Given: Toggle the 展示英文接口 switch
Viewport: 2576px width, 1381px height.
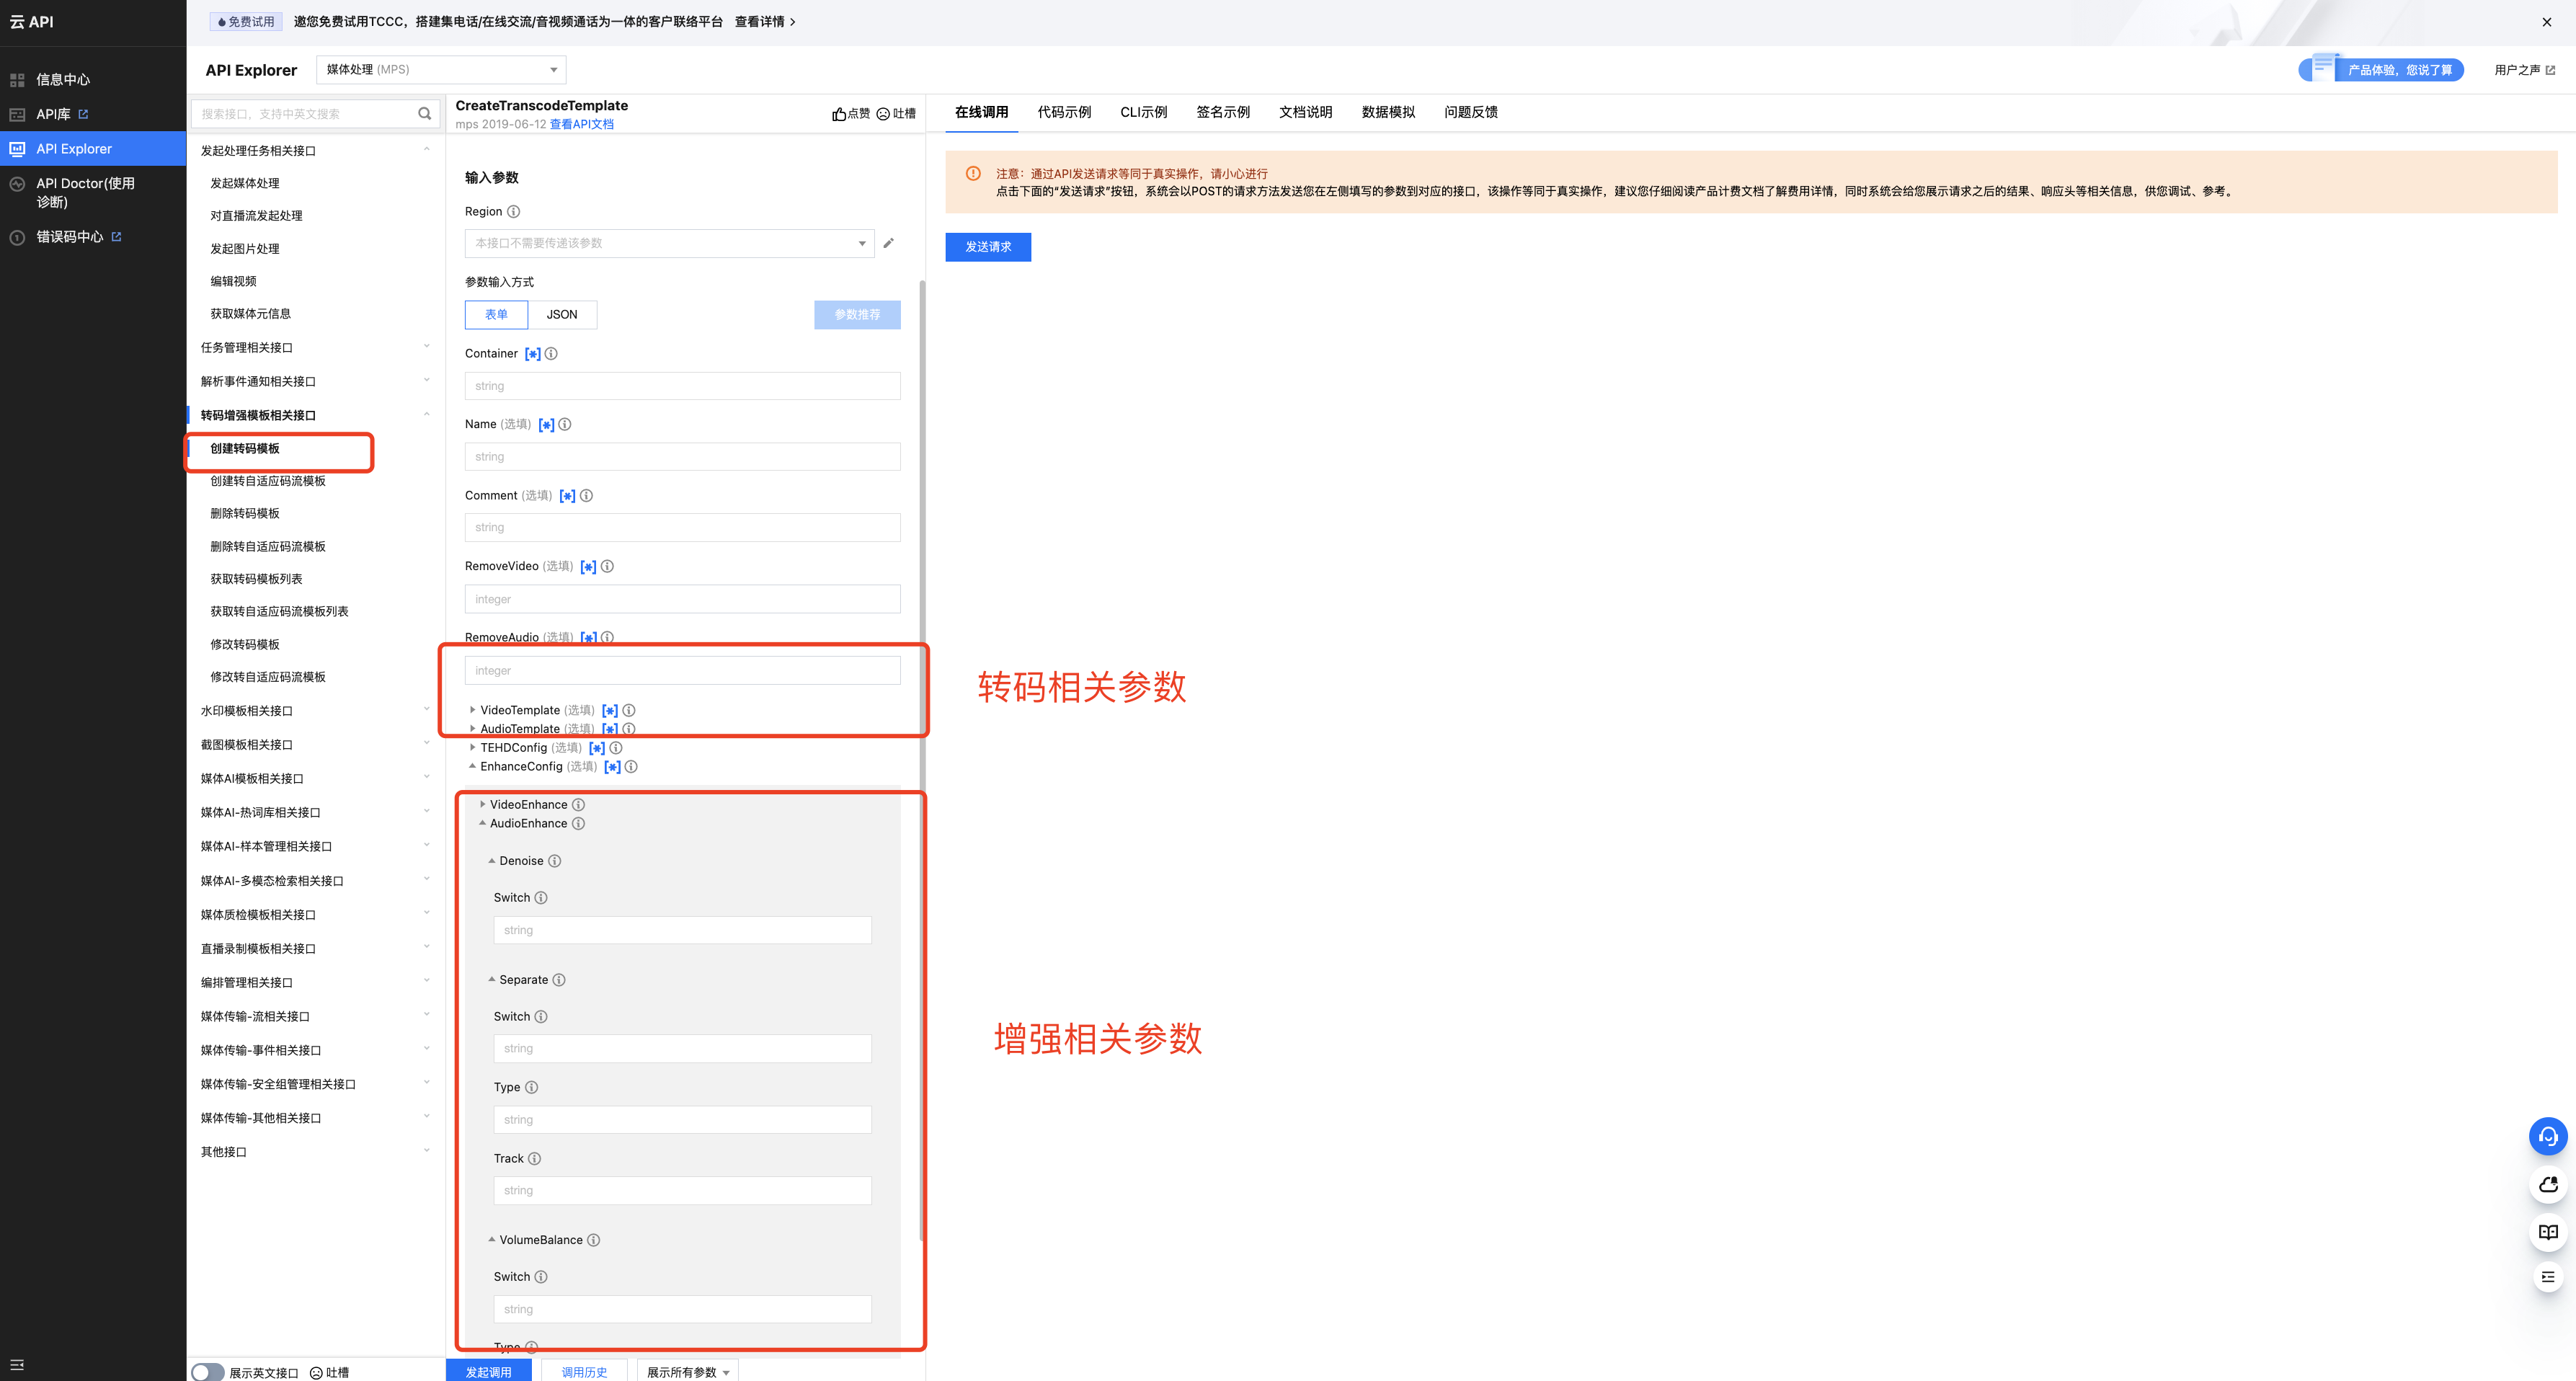Looking at the screenshot, I should pos(208,1372).
